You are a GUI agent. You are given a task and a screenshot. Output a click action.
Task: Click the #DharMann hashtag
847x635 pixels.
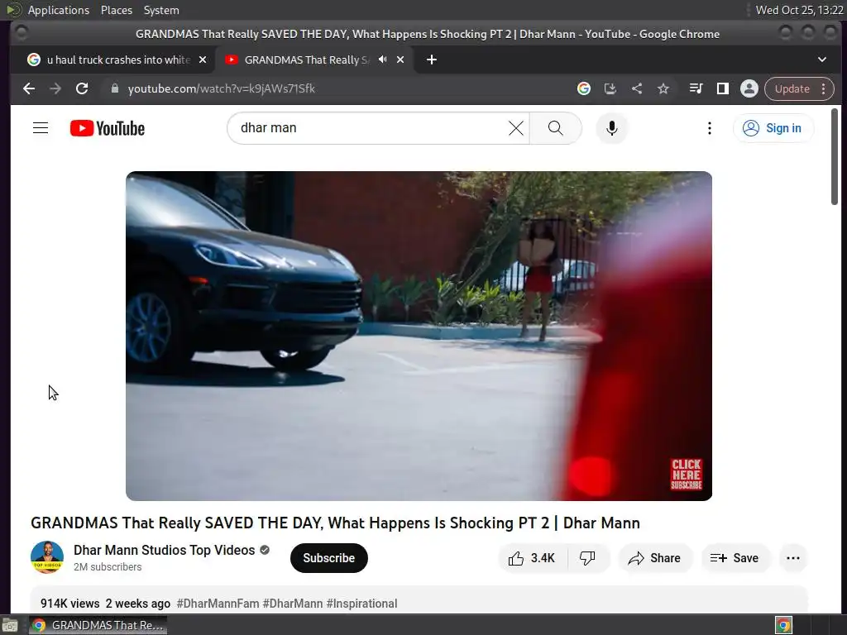293,603
